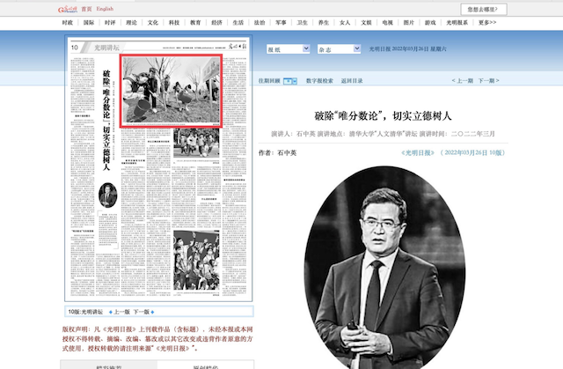
Task: Expand the 往期回顾 date dropdown
Action: [289, 80]
